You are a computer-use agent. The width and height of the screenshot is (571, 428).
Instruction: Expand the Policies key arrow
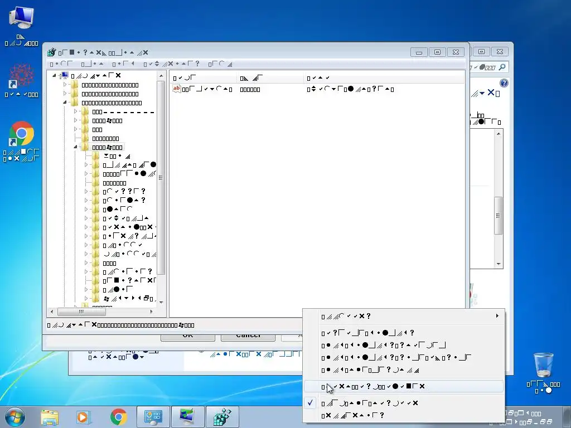click(x=86, y=272)
